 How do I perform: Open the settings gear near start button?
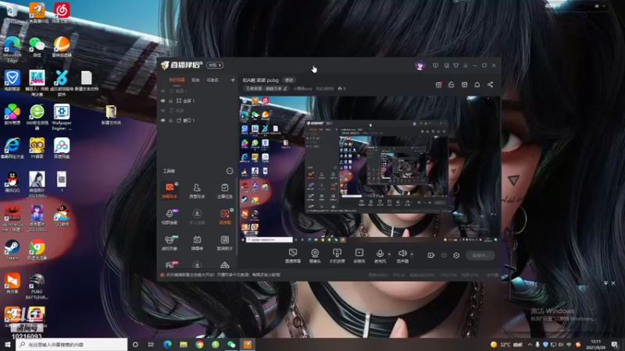tap(456, 255)
